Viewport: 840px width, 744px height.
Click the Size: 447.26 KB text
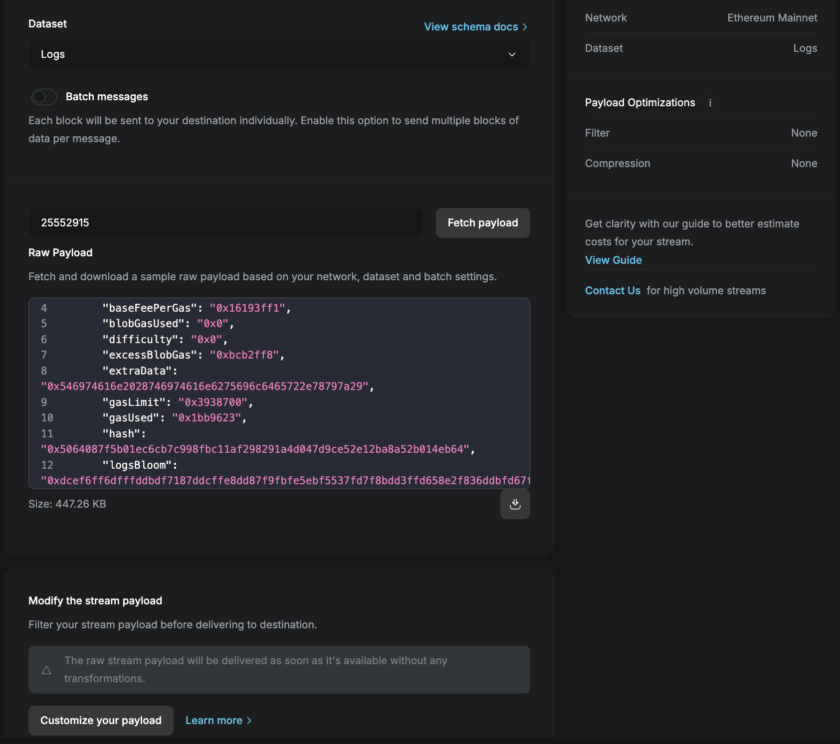coord(67,504)
